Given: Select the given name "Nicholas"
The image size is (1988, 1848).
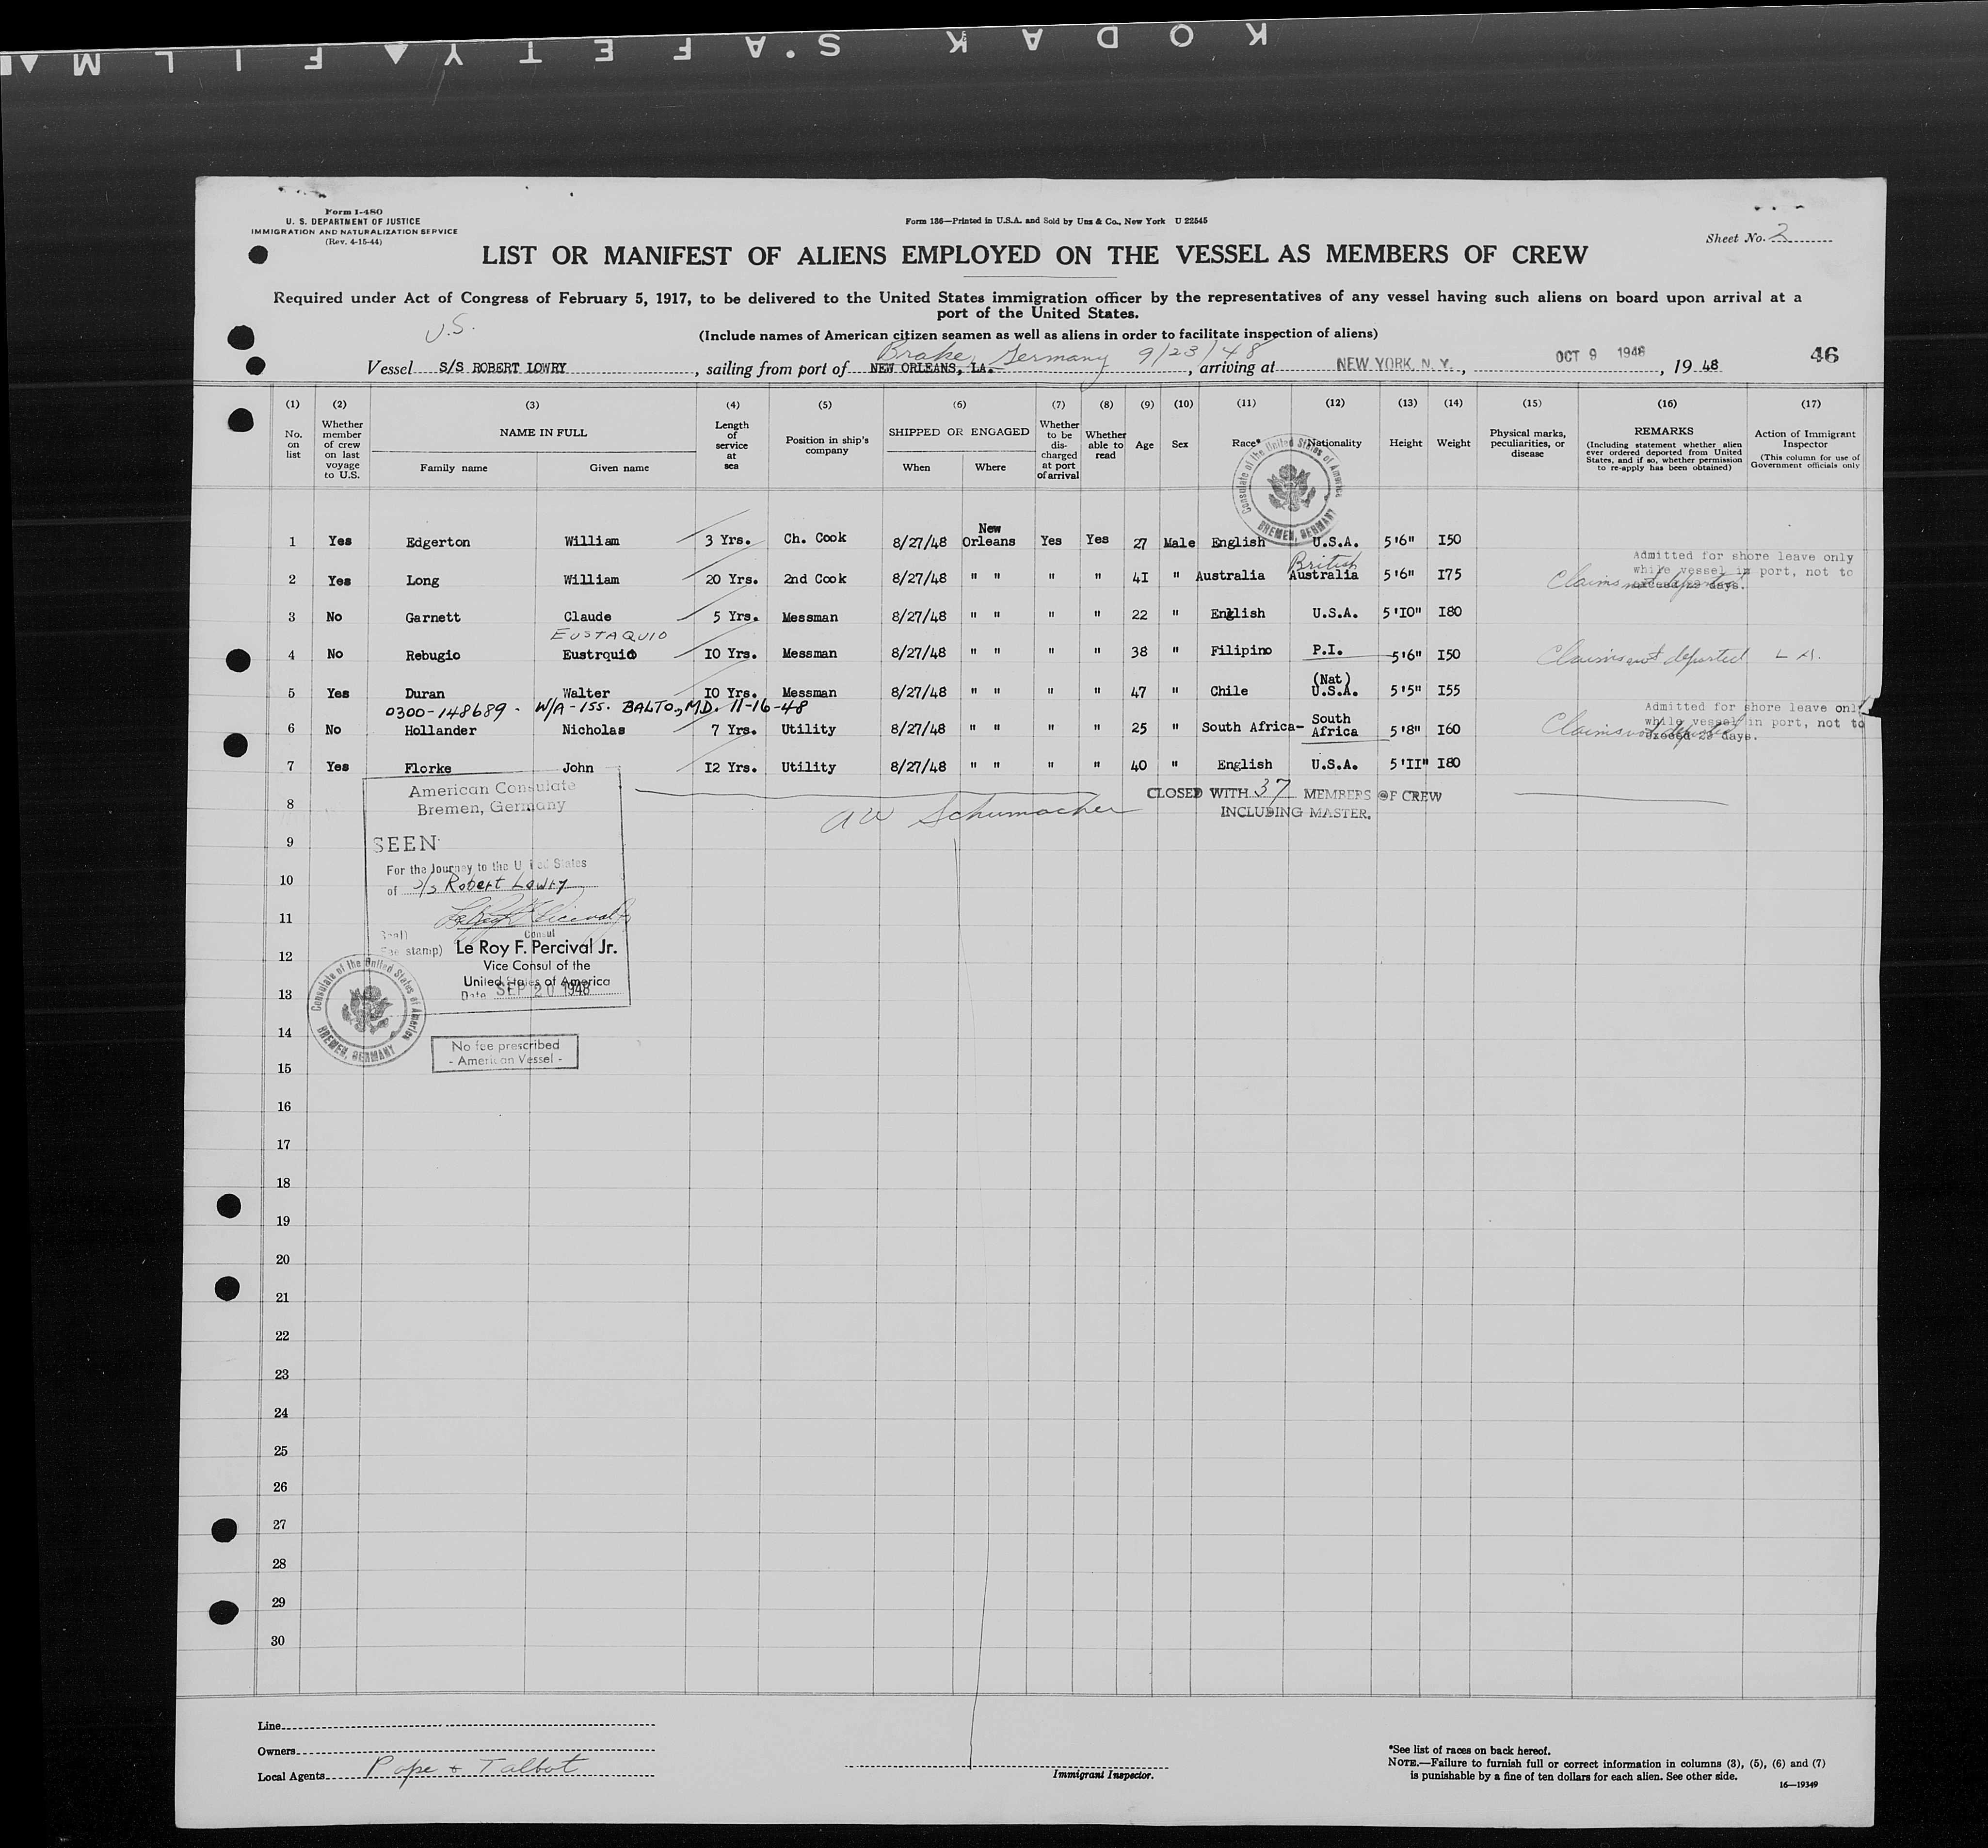Looking at the screenshot, I should 594,730.
